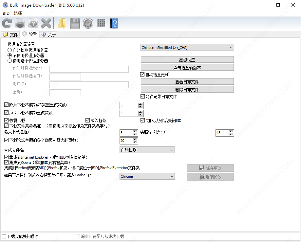This screenshot has width=301, height=242.
Task: Click the download tray toolbar icon
Action: click(20, 23)
